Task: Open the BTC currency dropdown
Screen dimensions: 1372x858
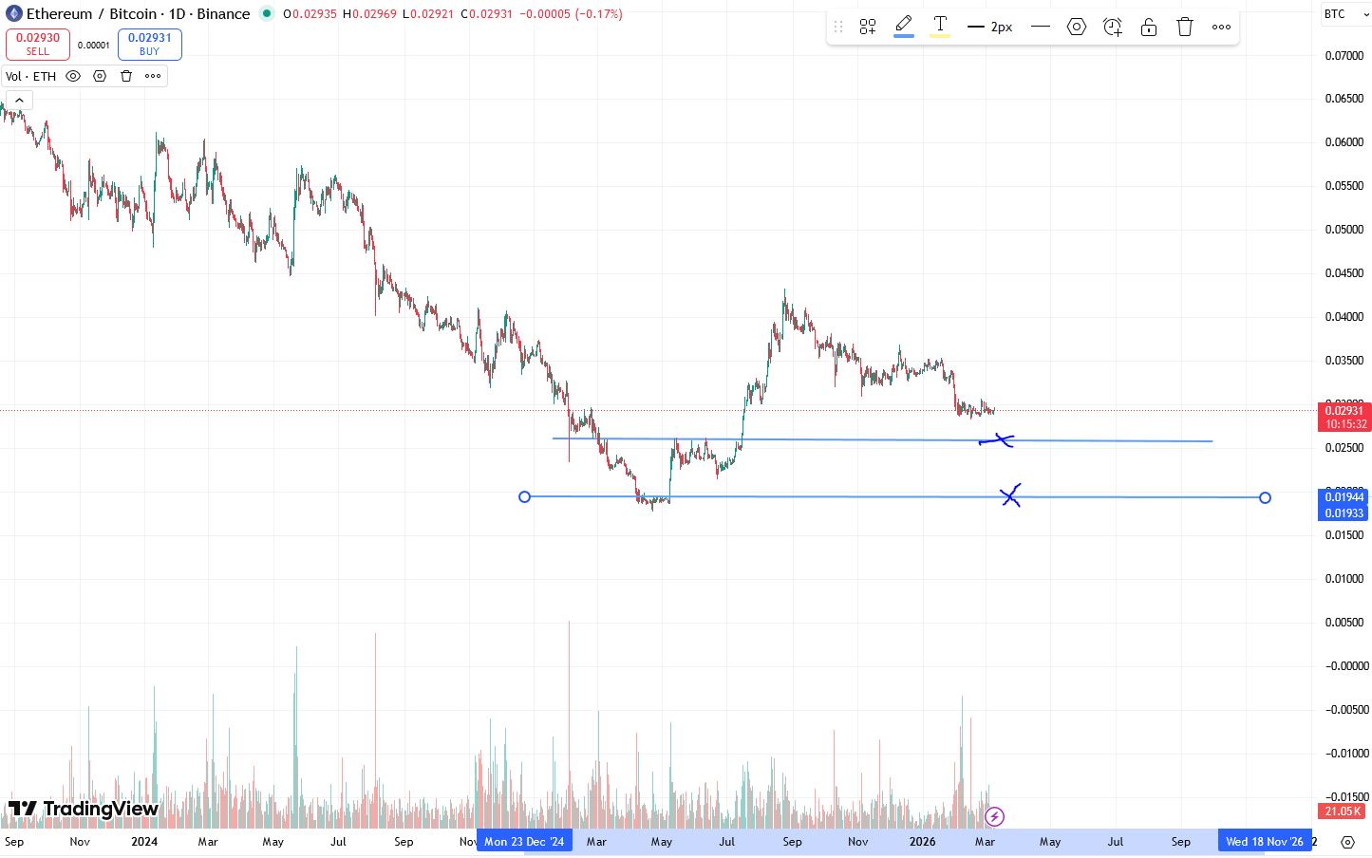Action: coord(1342,14)
